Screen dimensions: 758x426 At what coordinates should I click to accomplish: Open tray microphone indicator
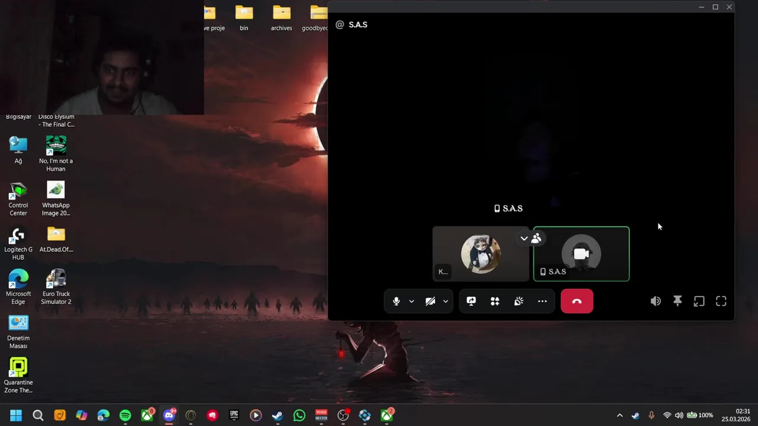(651, 415)
